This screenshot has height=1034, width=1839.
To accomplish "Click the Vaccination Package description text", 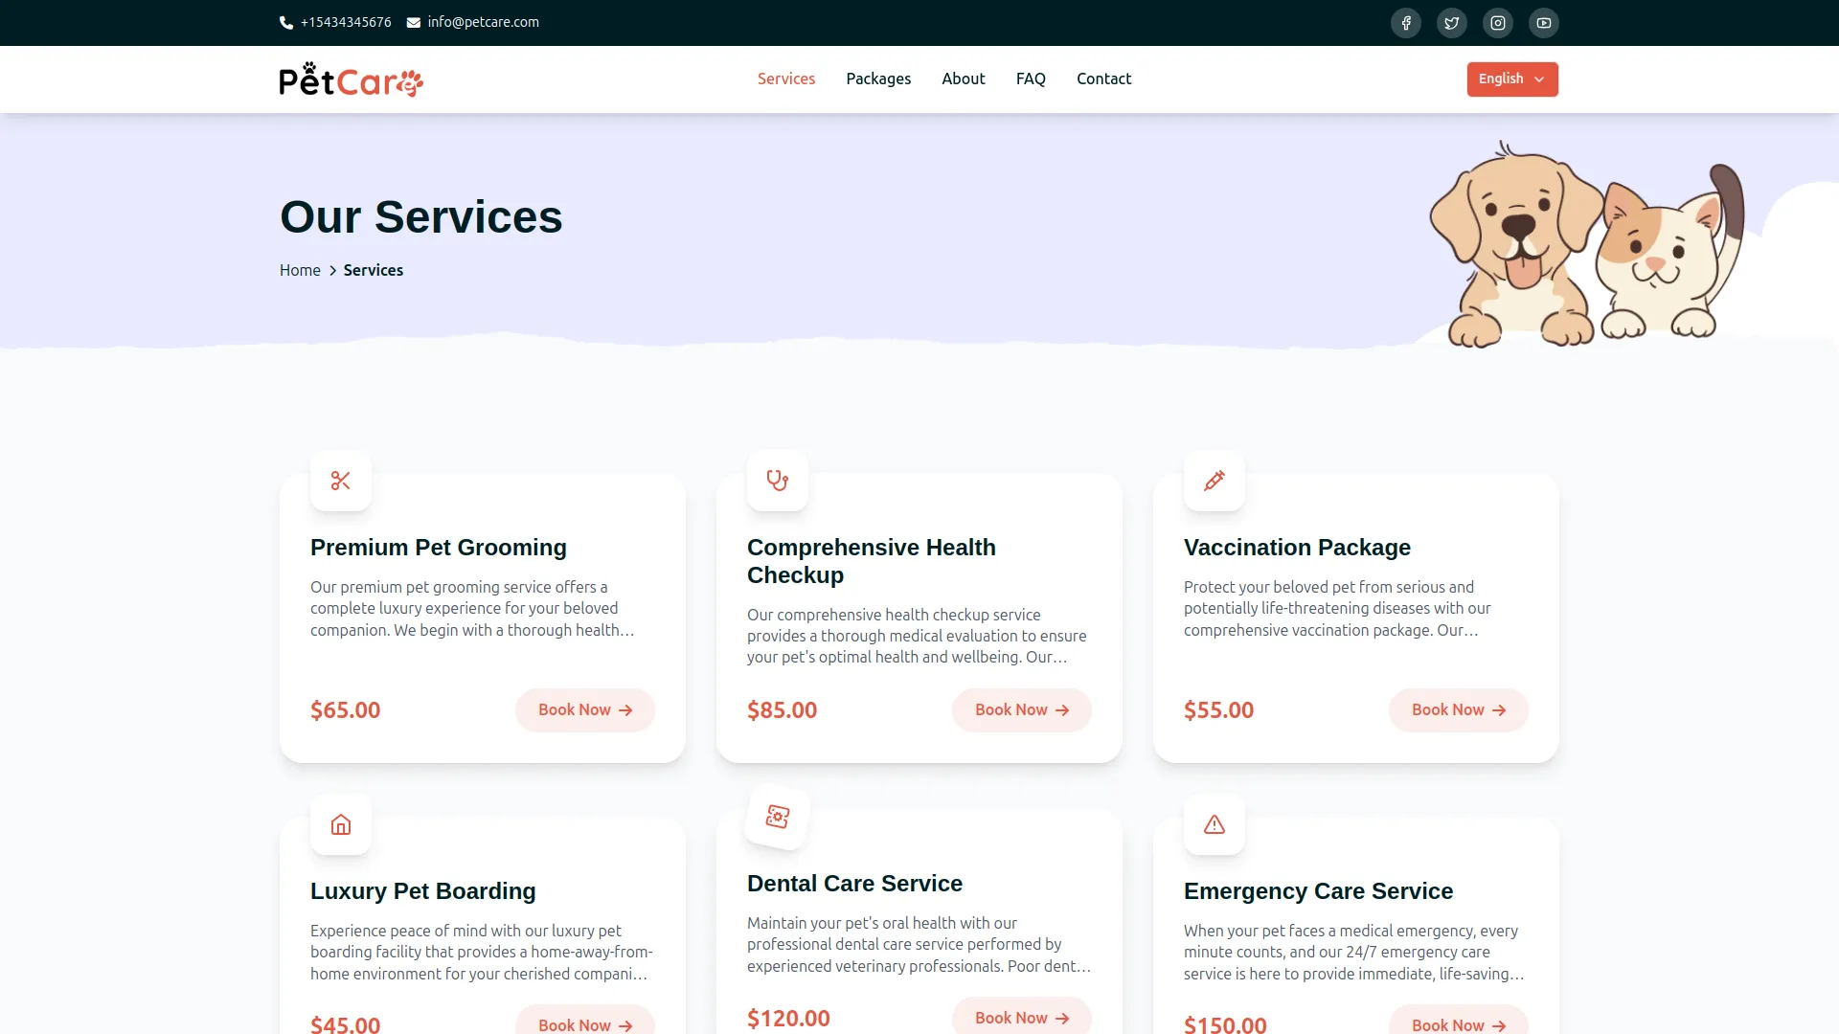I will [x=1337, y=609].
